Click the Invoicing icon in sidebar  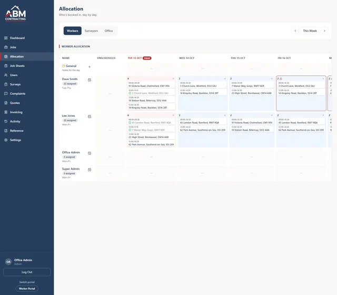(6, 112)
